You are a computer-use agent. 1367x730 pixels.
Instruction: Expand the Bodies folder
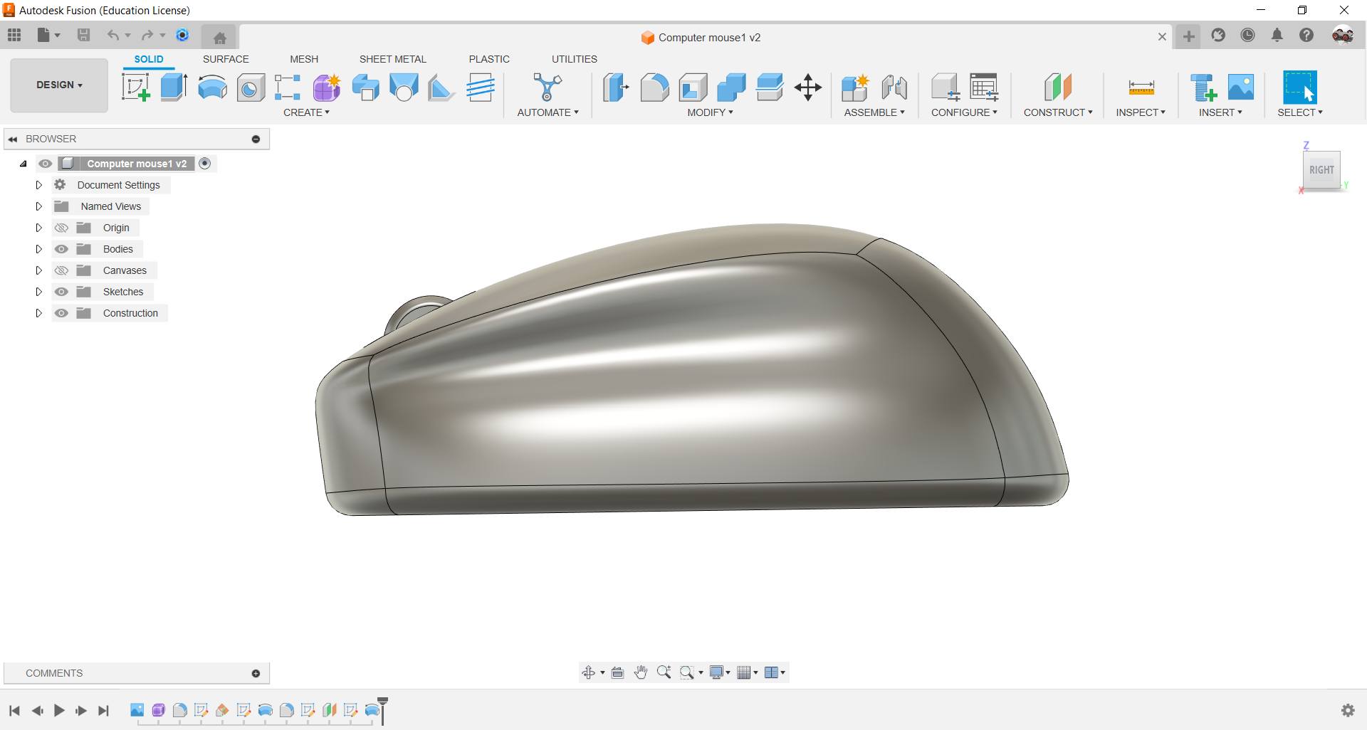click(39, 249)
